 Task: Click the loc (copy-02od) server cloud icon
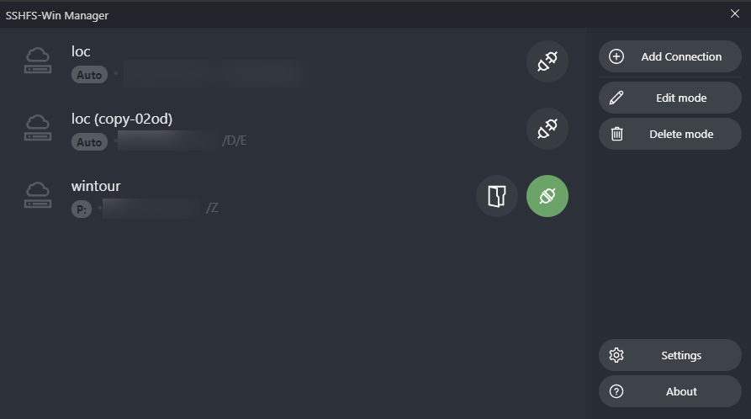(x=38, y=129)
